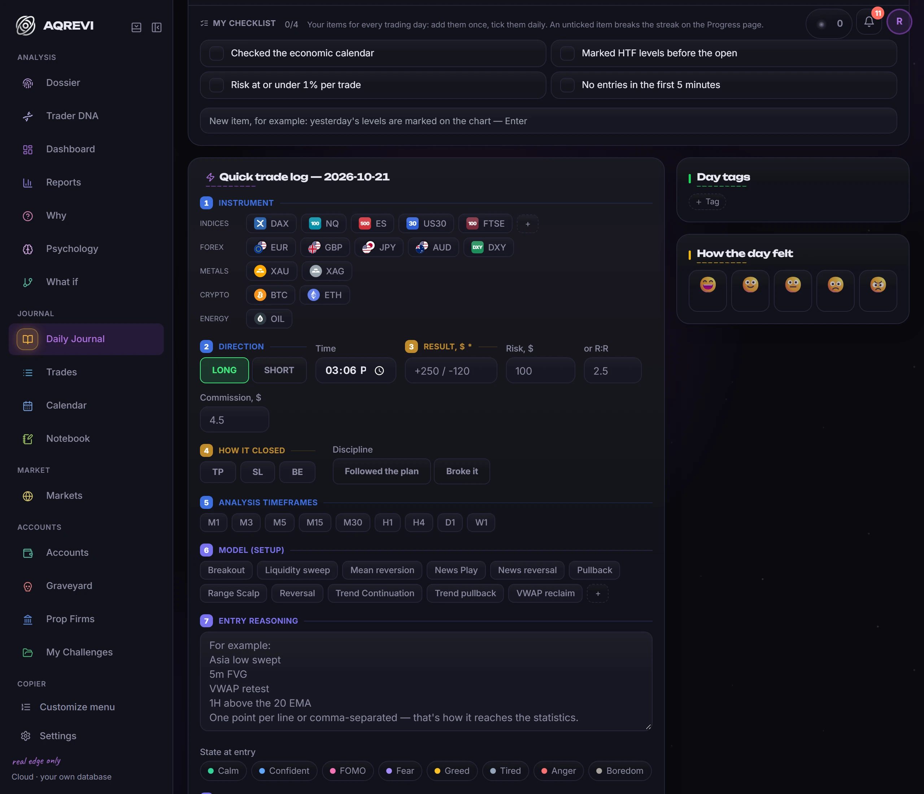924x794 pixels.
Task: Navigate to the Graveyard page
Action: 86,586
